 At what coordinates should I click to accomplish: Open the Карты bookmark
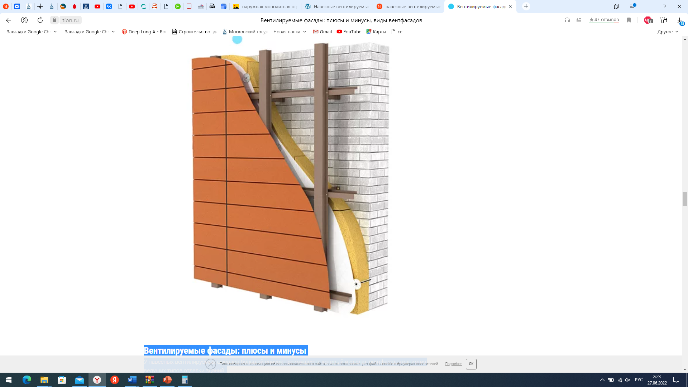click(376, 32)
